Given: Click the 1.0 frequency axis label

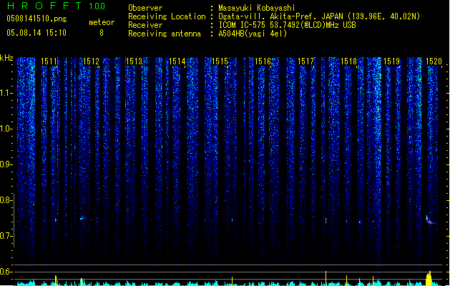Looking at the screenshot, I should (x=6, y=129).
